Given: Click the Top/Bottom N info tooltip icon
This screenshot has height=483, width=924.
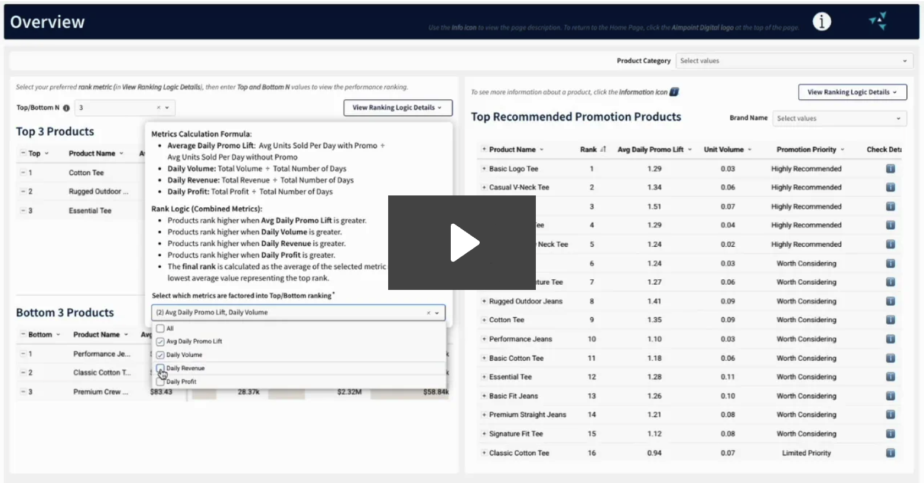Looking at the screenshot, I should point(66,107).
